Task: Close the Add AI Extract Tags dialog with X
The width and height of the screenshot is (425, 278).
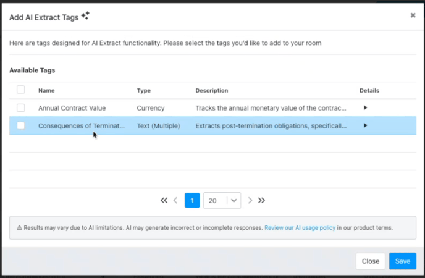Action: pos(413,15)
